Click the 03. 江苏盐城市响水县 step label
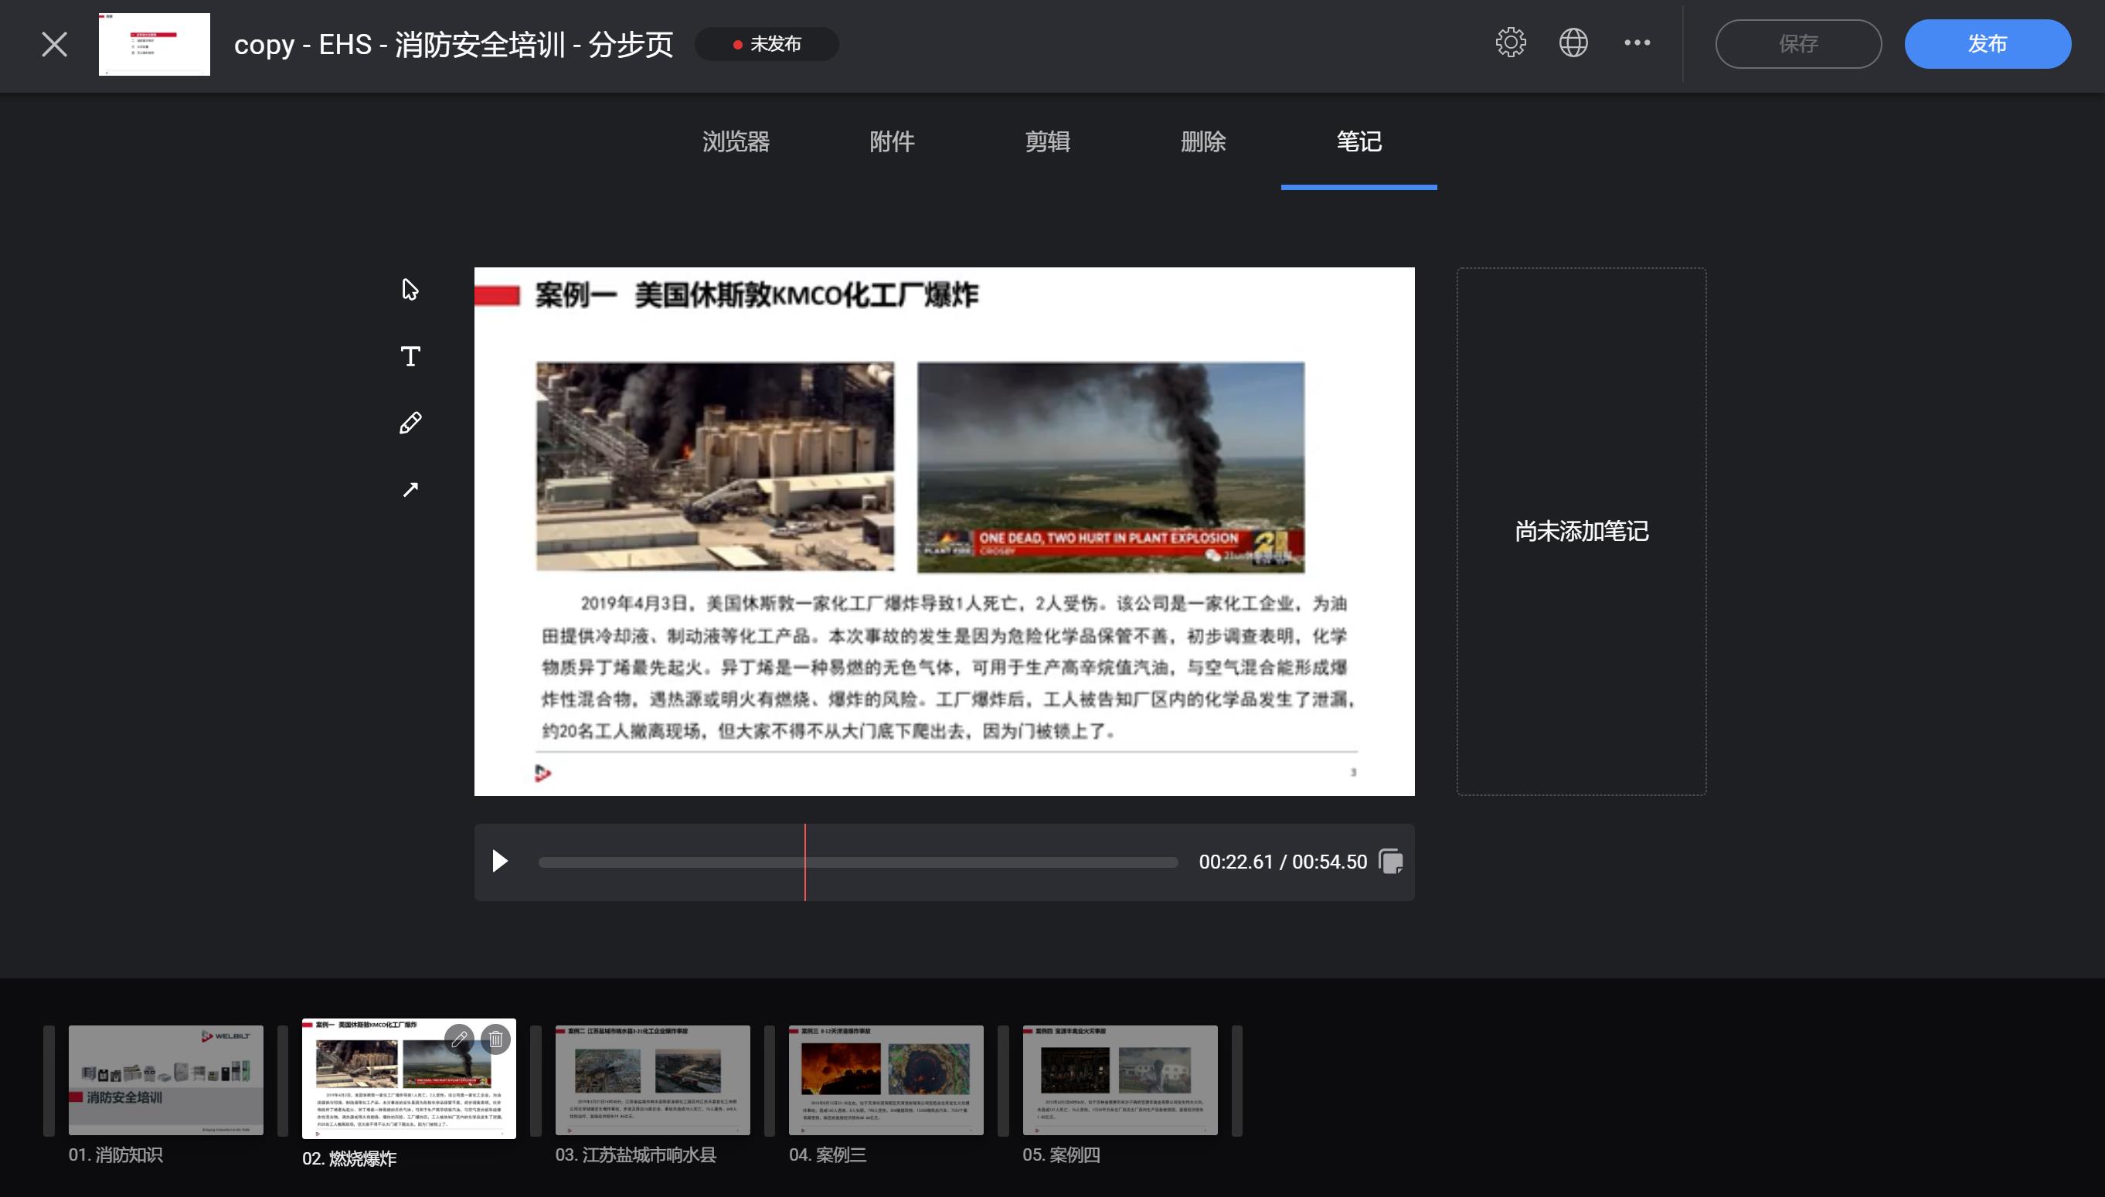Viewport: 2105px width, 1197px height. pyautogui.click(x=635, y=1154)
